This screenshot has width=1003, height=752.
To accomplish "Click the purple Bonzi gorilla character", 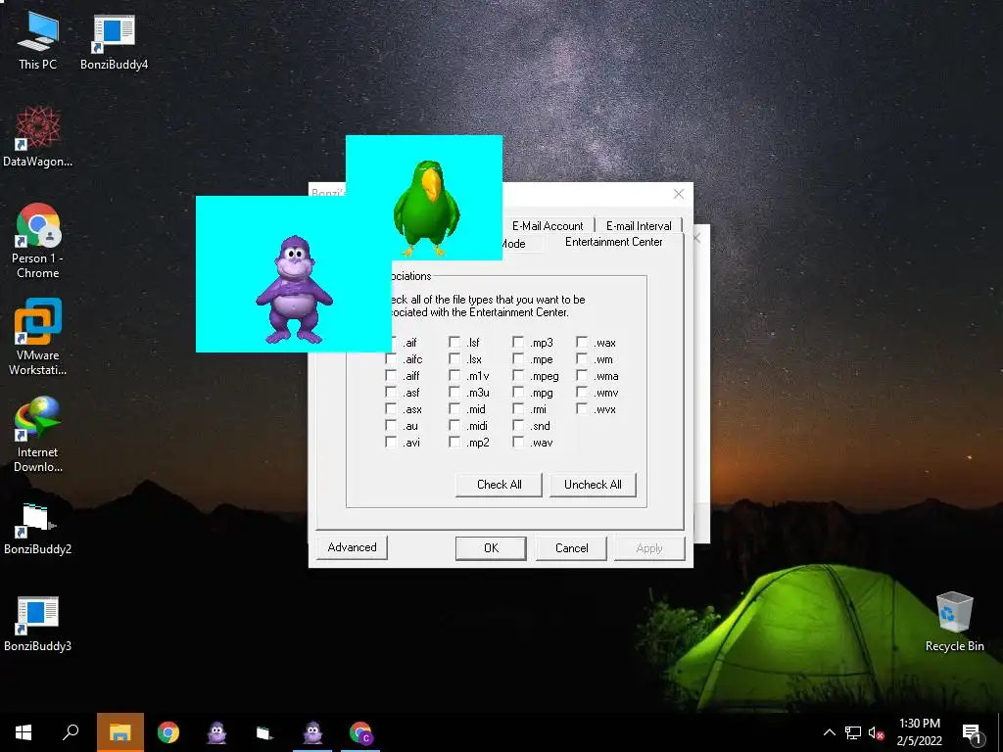I will [294, 289].
